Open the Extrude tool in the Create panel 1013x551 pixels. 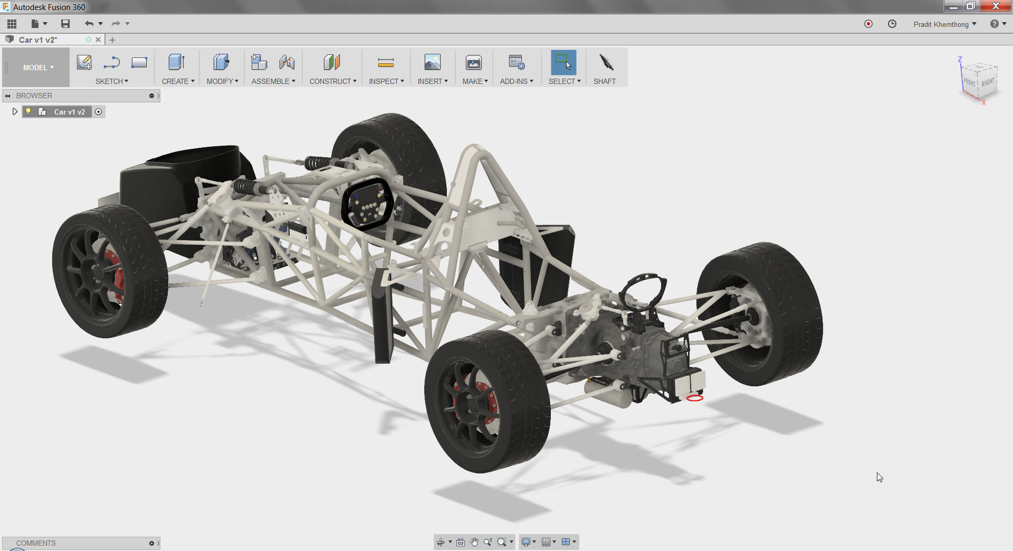176,63
